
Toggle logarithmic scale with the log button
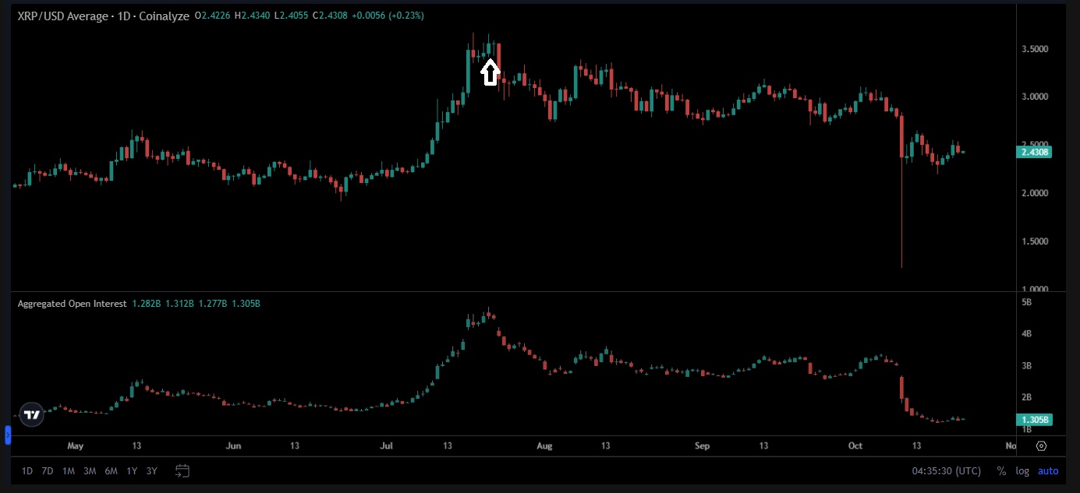tap(1022, 470)
